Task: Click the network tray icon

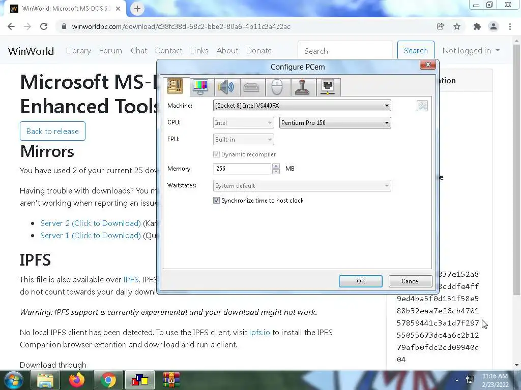Action: coord(470,380)
